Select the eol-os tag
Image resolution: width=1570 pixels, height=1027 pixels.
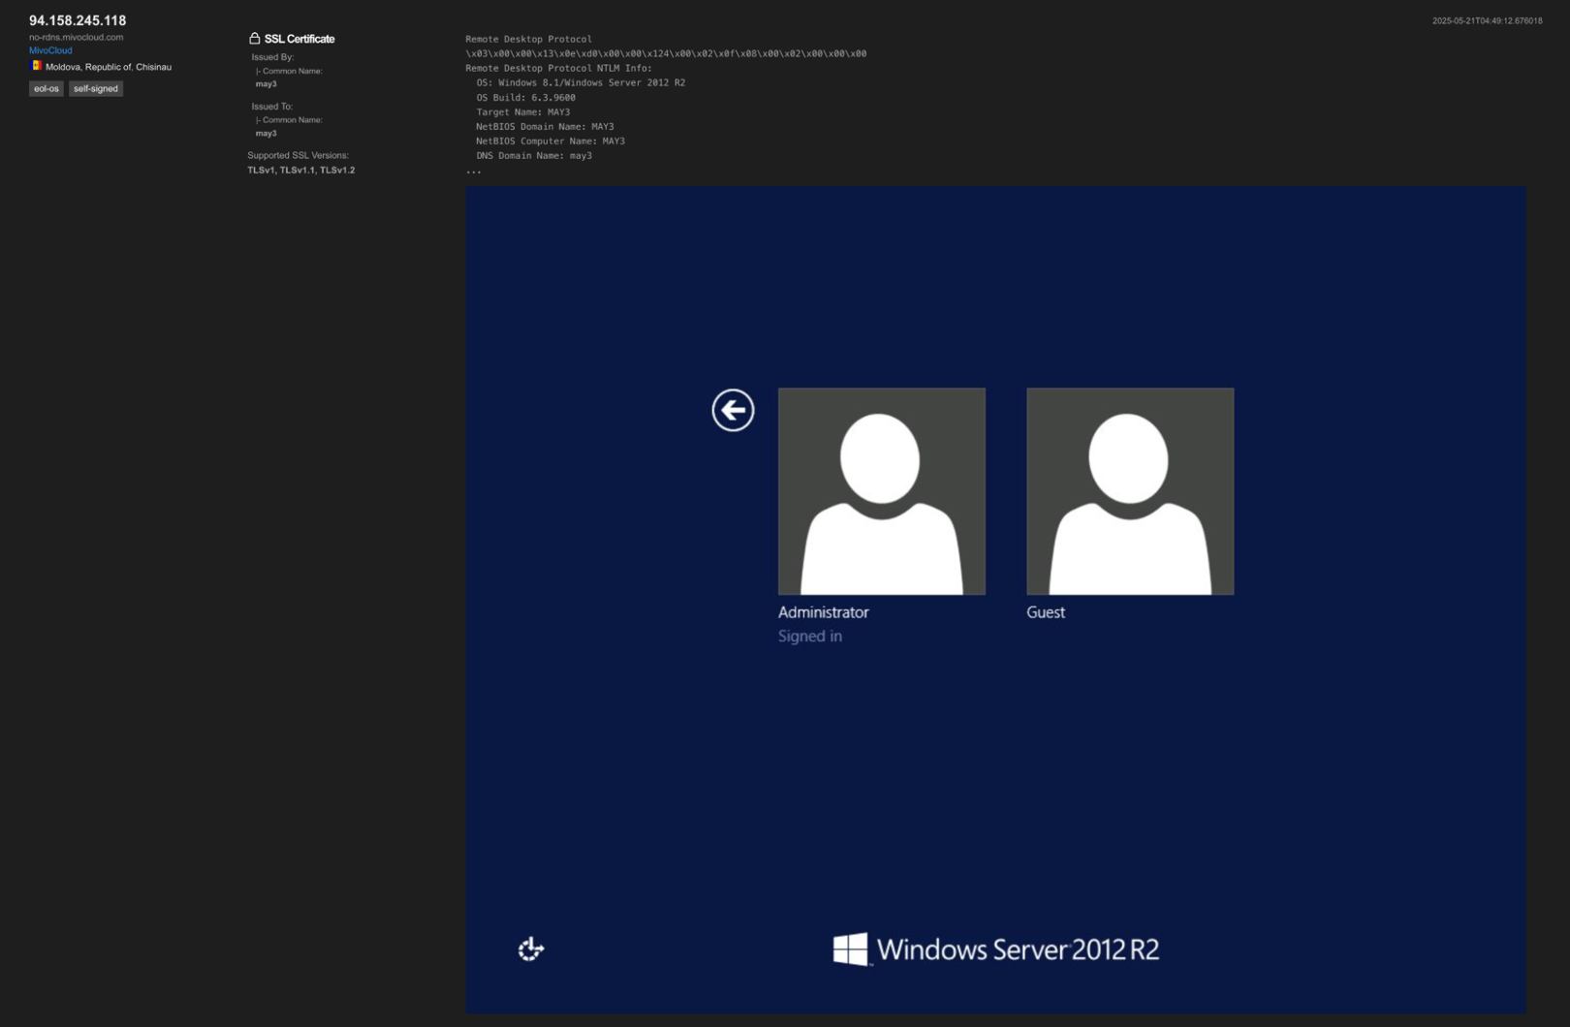pos(47,88)
